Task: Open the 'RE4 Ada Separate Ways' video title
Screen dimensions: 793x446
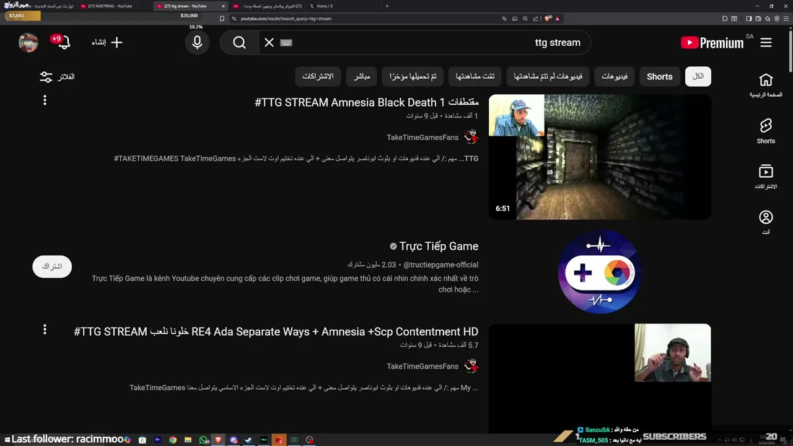Action: click(x=276, y=331)
